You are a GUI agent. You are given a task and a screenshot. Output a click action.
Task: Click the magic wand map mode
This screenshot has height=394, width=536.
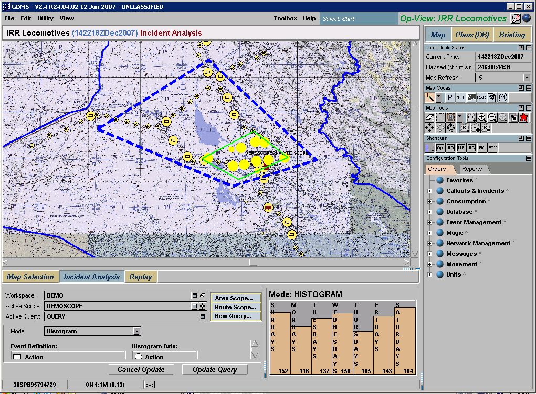pos(429,97)
